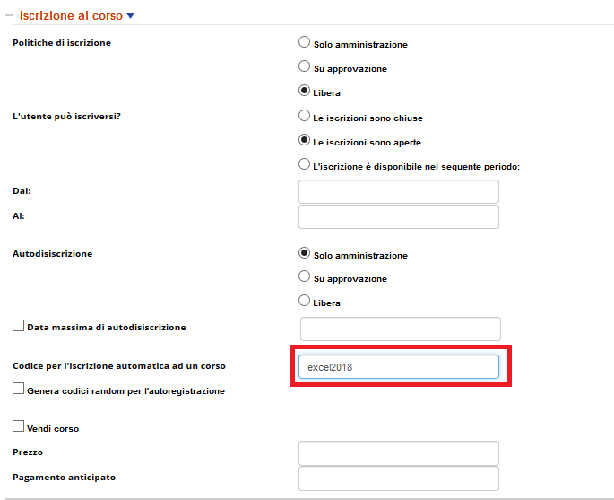Select 'Solo amministrazione' under Autodisiscrizione
614x500 pixels.
pos(304,253)
